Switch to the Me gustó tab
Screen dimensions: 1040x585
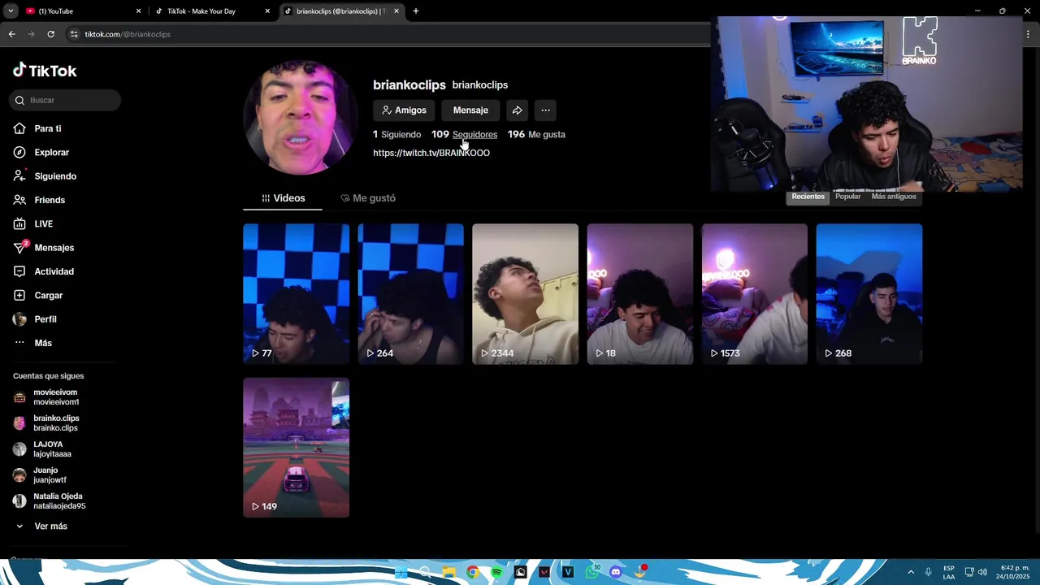pyautogui.click(x=368, y=198)
